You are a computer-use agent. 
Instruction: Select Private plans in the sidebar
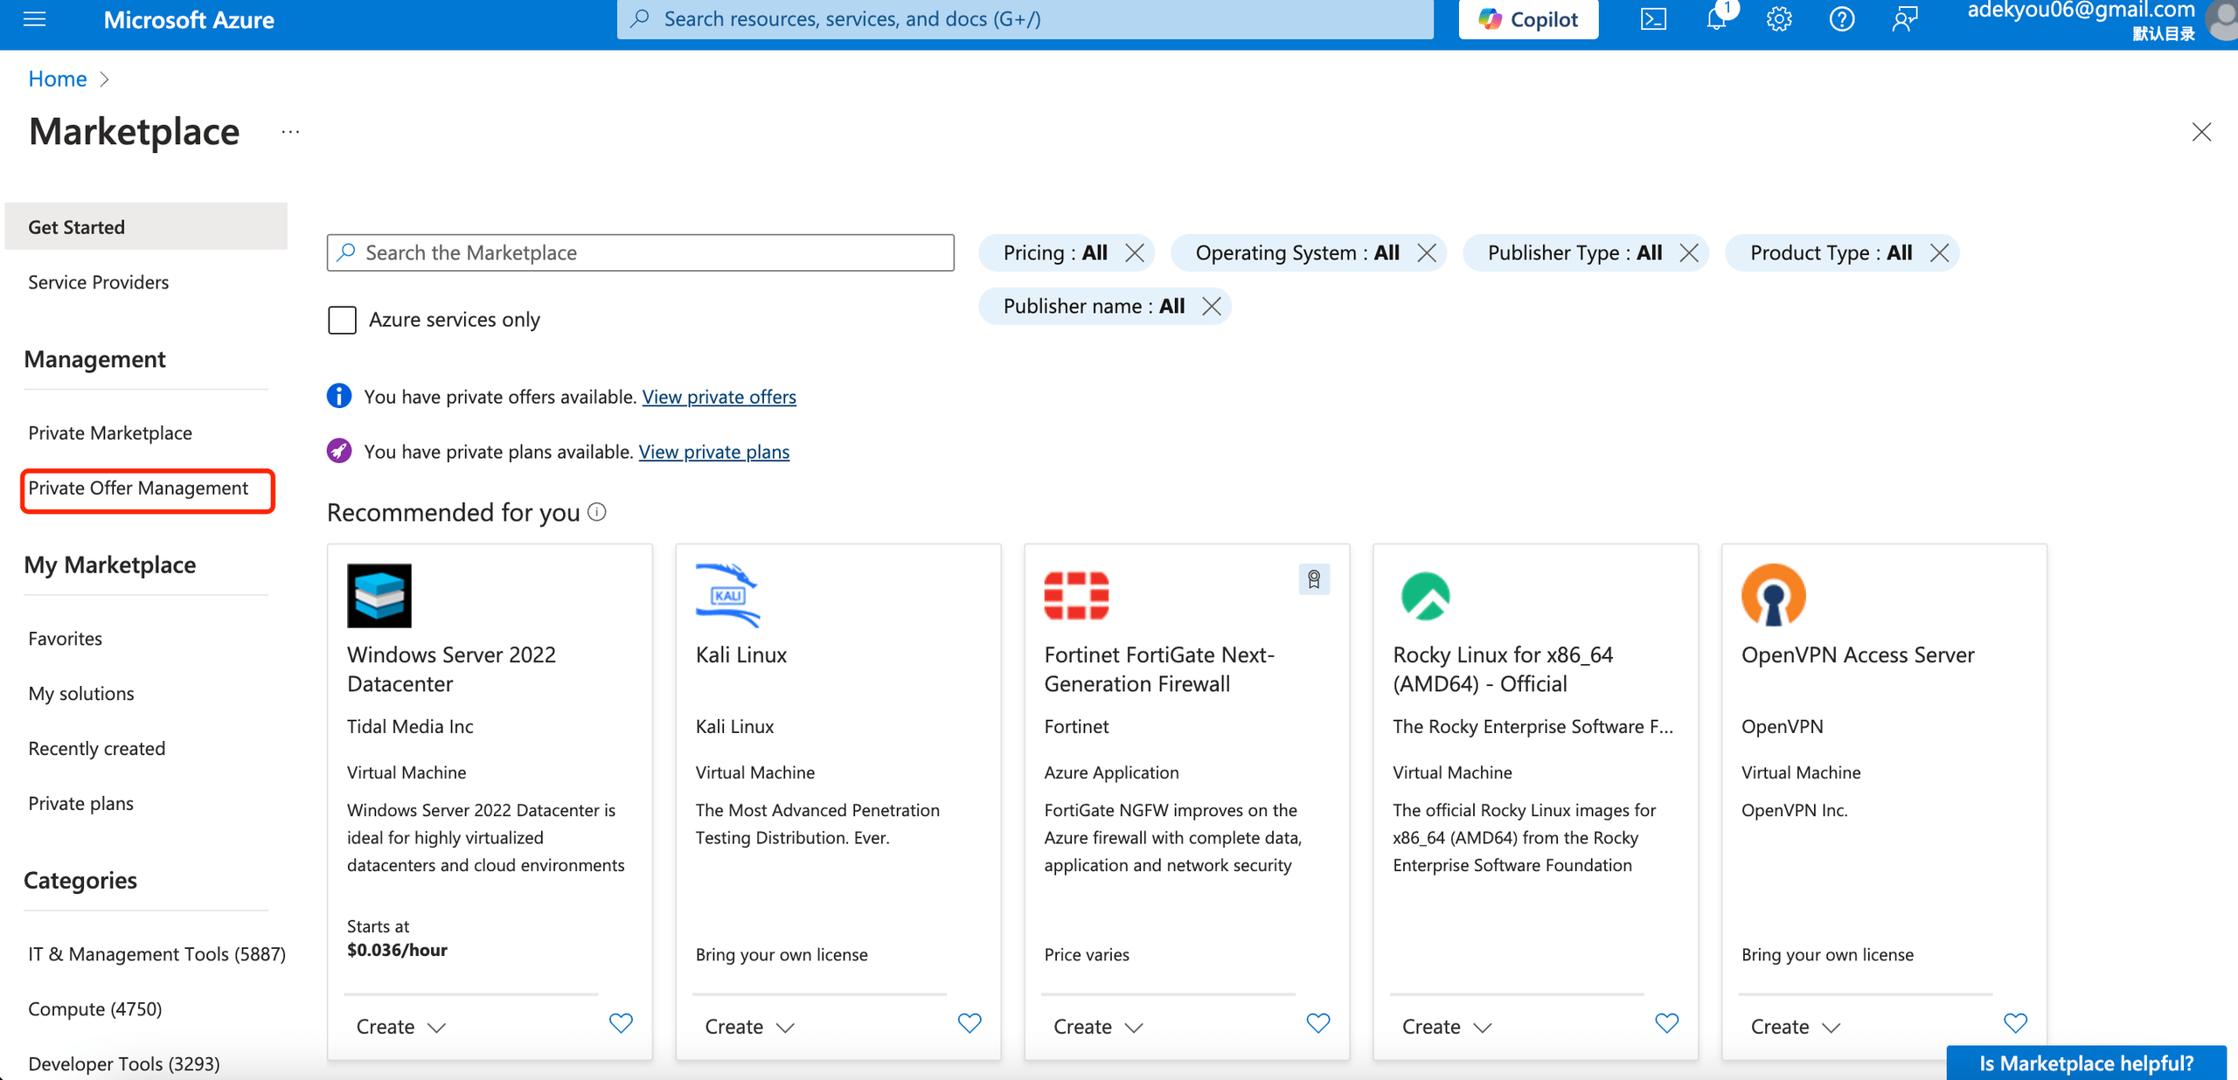coord(80,803)
